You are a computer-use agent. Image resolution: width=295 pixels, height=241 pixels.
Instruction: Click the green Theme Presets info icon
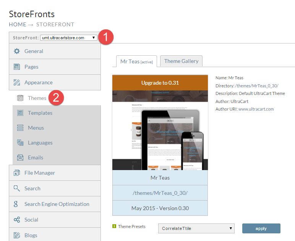pyautogui.click(x=114, y=226)
